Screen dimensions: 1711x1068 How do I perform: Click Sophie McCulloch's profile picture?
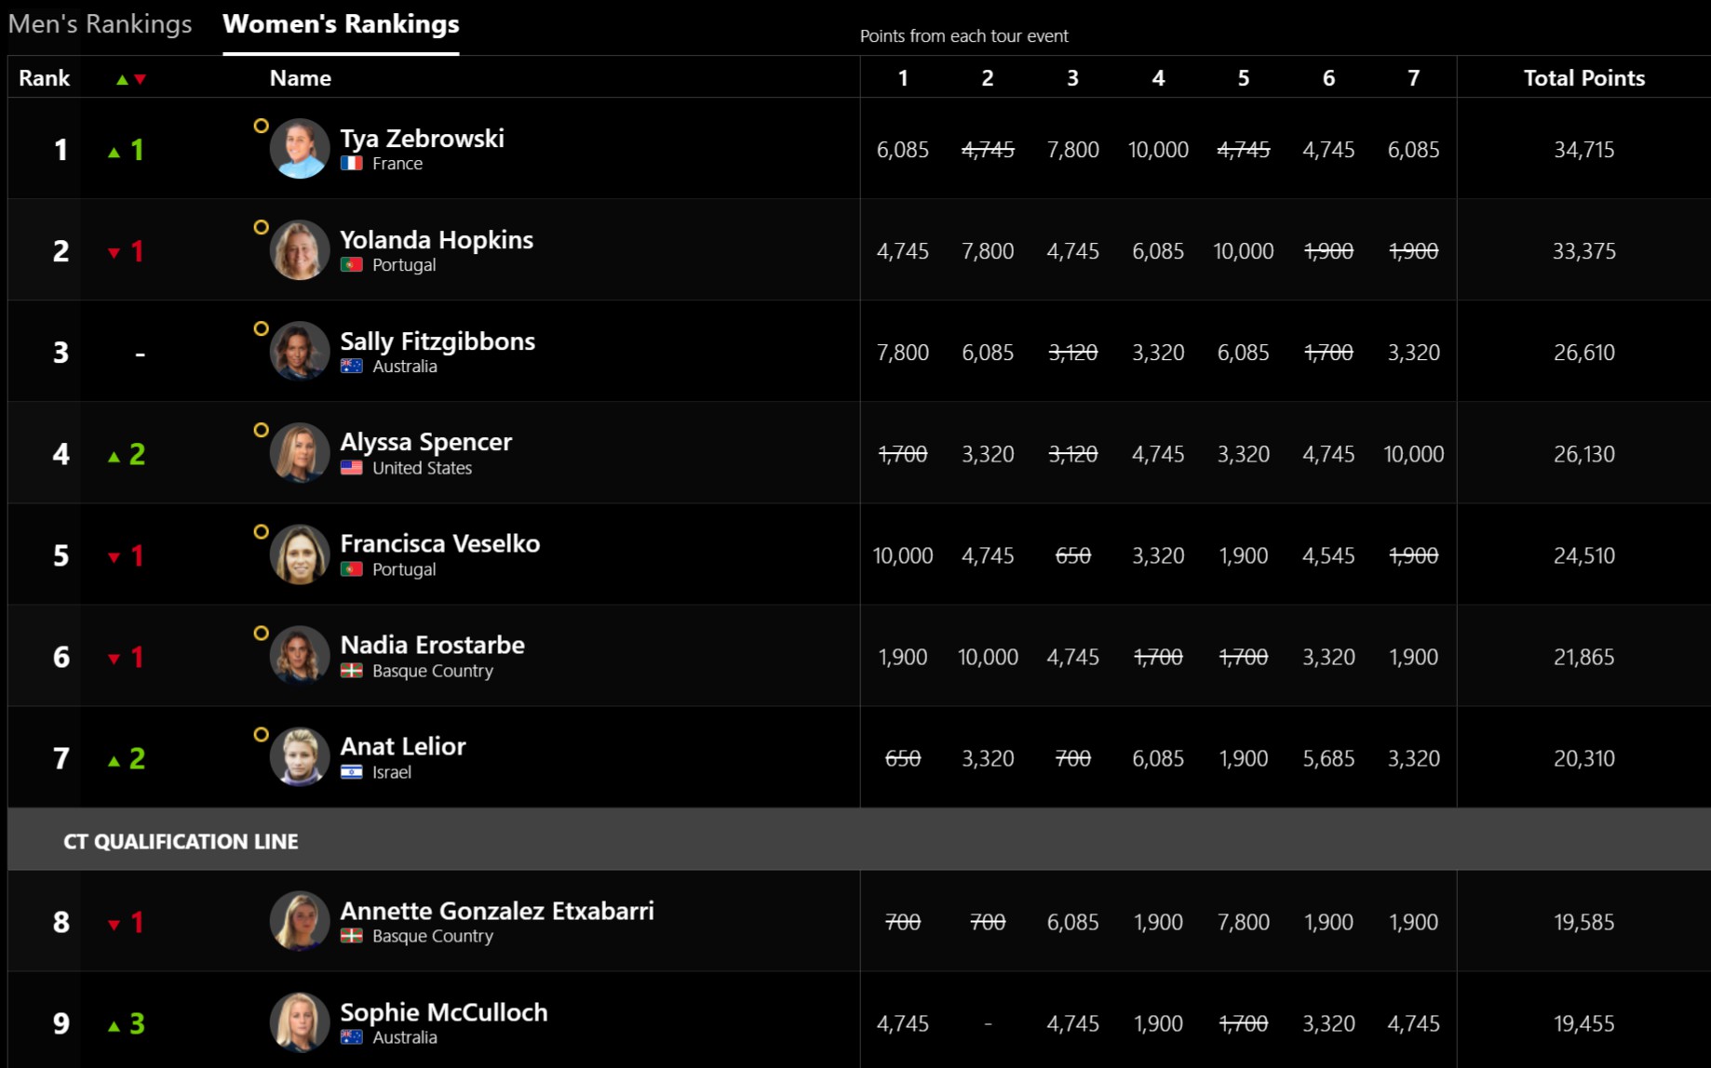[x=300, y=1022]
